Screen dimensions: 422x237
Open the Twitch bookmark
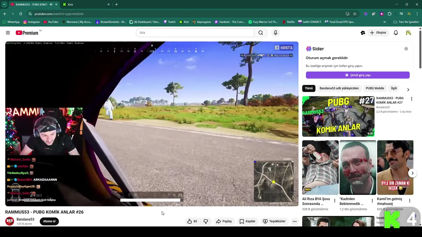click(169, 22)
